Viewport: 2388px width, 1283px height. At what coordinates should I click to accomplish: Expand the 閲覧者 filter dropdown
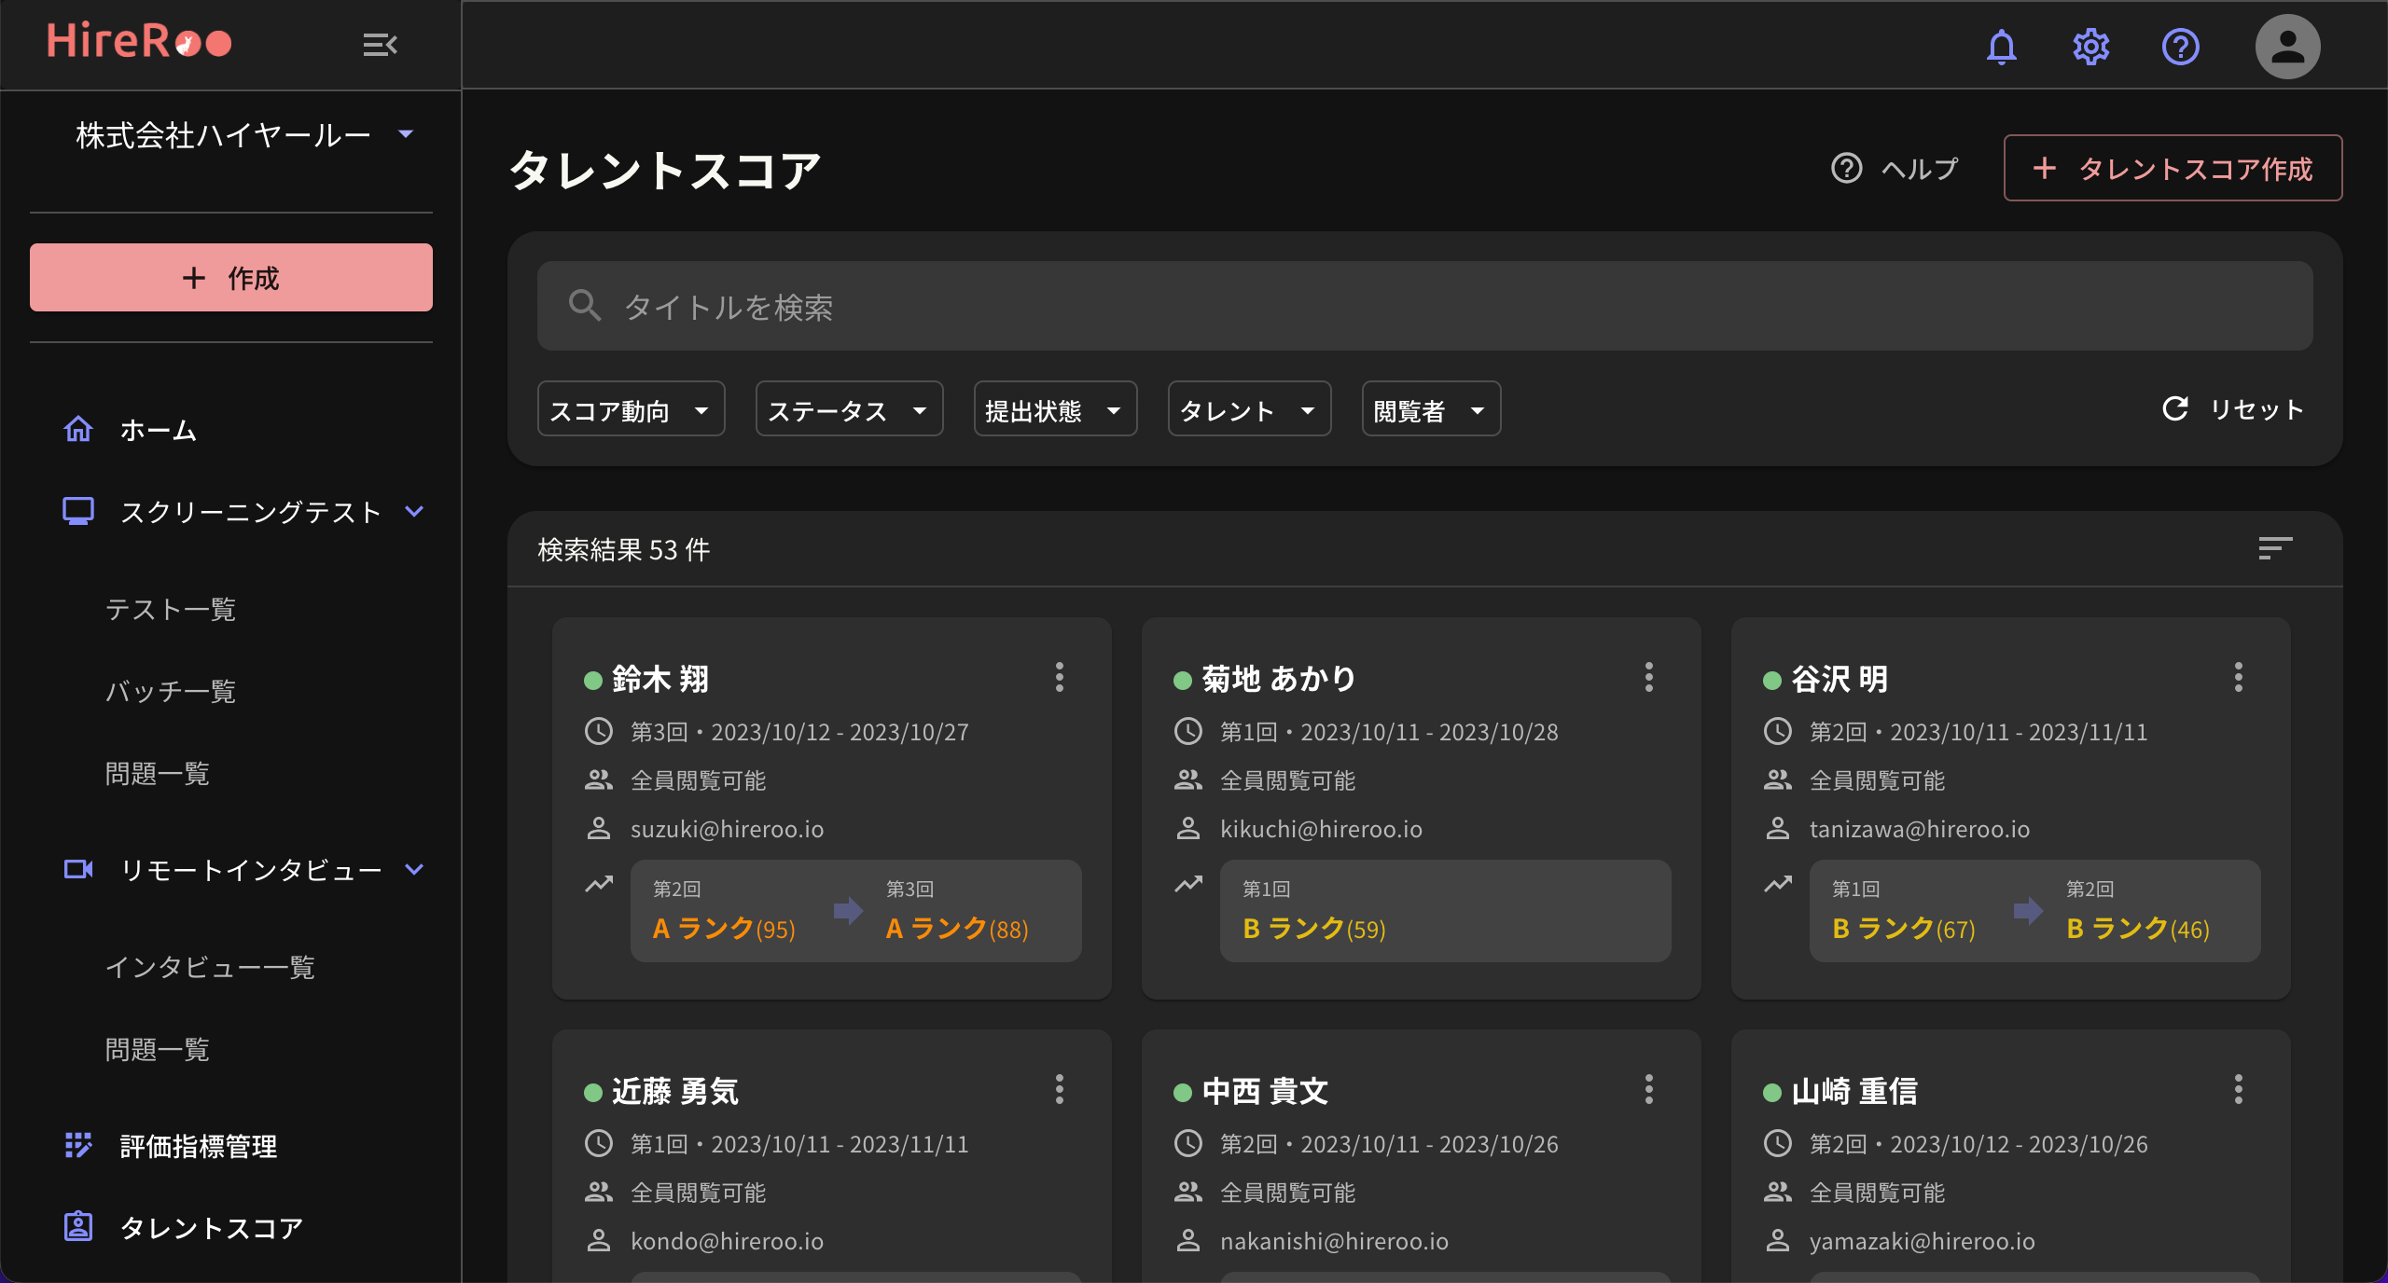click(x=1430, y=409)
